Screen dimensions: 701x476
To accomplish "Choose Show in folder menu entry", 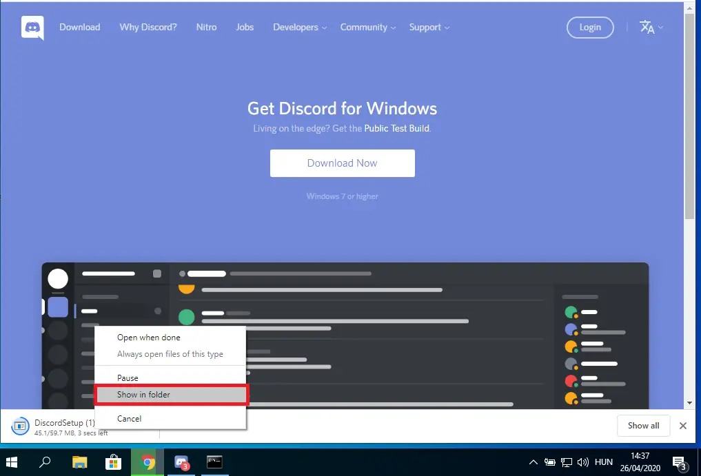I will (x=170, y=395).
